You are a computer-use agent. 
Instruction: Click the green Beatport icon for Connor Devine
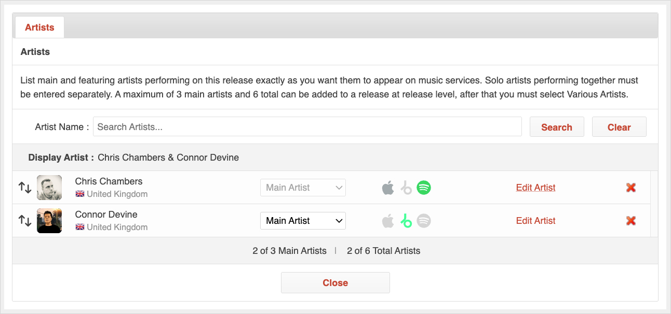406,221
